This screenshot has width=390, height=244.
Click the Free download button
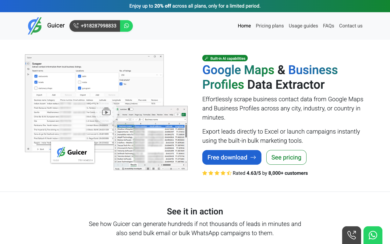[232, 157]
